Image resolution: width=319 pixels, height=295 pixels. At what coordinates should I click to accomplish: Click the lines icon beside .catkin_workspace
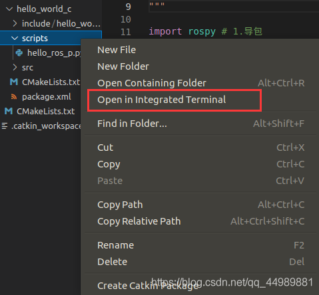5,126
